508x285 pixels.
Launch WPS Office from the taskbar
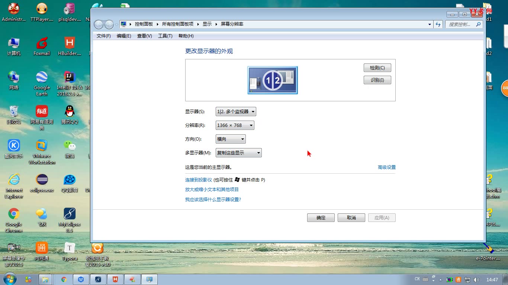click(x=81, y=279)
